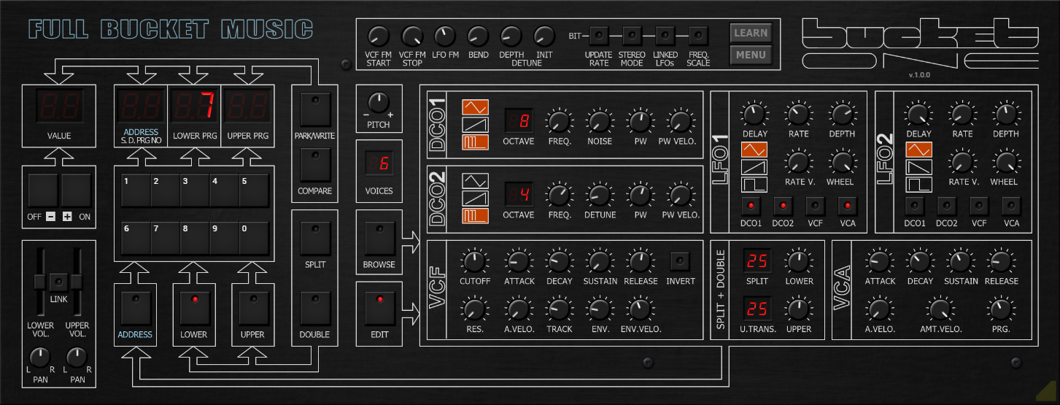
Task: Click the LEARN button
Action: [x=751, y=33]
